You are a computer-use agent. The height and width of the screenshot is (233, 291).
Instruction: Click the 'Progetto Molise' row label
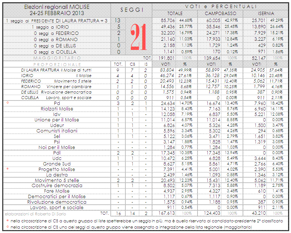(57, 170)
